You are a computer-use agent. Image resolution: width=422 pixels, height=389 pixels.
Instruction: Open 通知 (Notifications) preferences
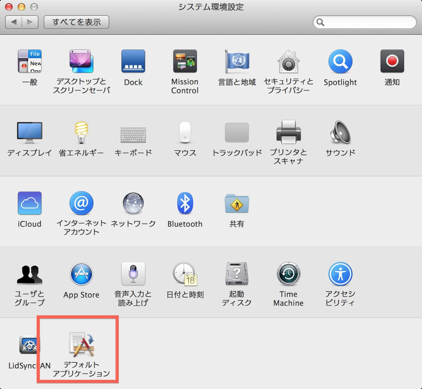pyautogui.click(x=392, y=62)
